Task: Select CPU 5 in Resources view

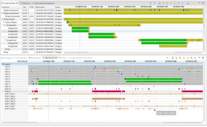Action: coord(8,79)
